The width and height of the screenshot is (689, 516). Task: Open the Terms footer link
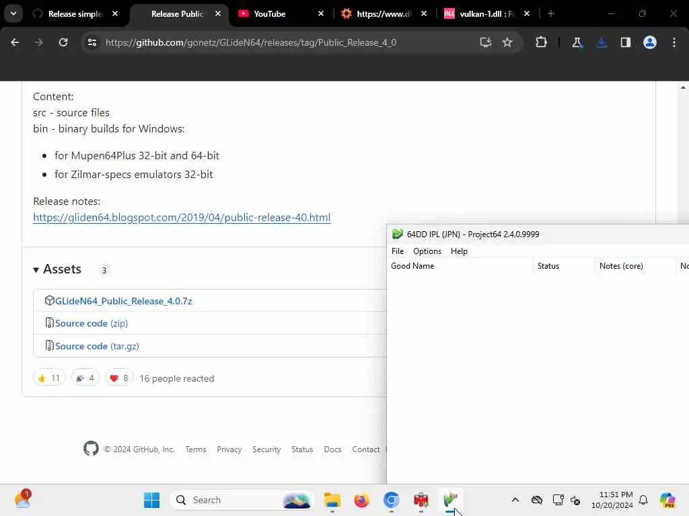tap(196, 449)
